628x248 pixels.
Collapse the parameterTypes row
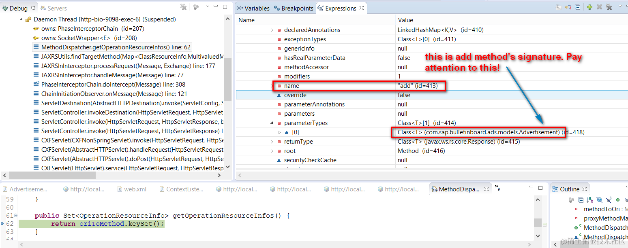click(x=272, y=123)
